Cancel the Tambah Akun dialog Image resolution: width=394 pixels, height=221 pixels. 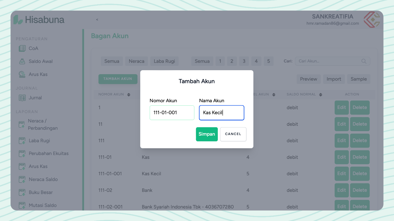click(x=233, y=134)
